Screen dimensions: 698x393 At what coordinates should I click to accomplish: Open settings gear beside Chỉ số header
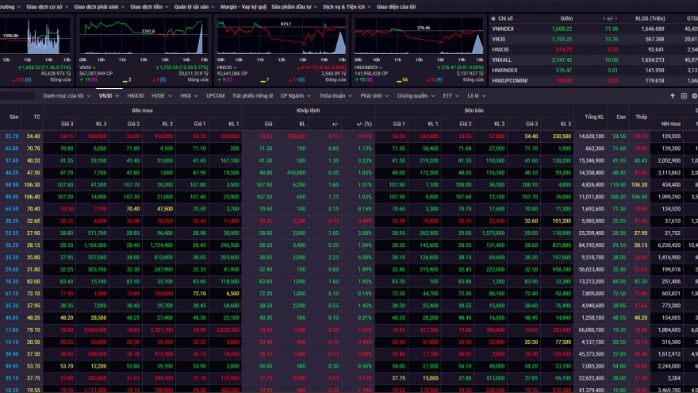tap(493, 17)
